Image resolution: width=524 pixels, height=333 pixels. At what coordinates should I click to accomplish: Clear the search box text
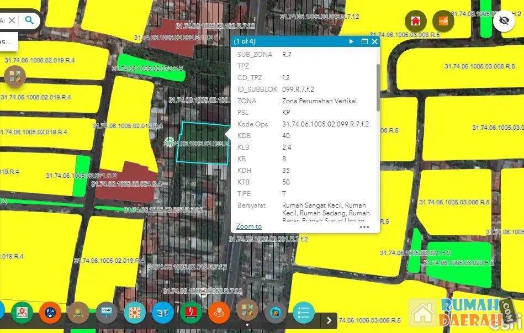[12, 20]
